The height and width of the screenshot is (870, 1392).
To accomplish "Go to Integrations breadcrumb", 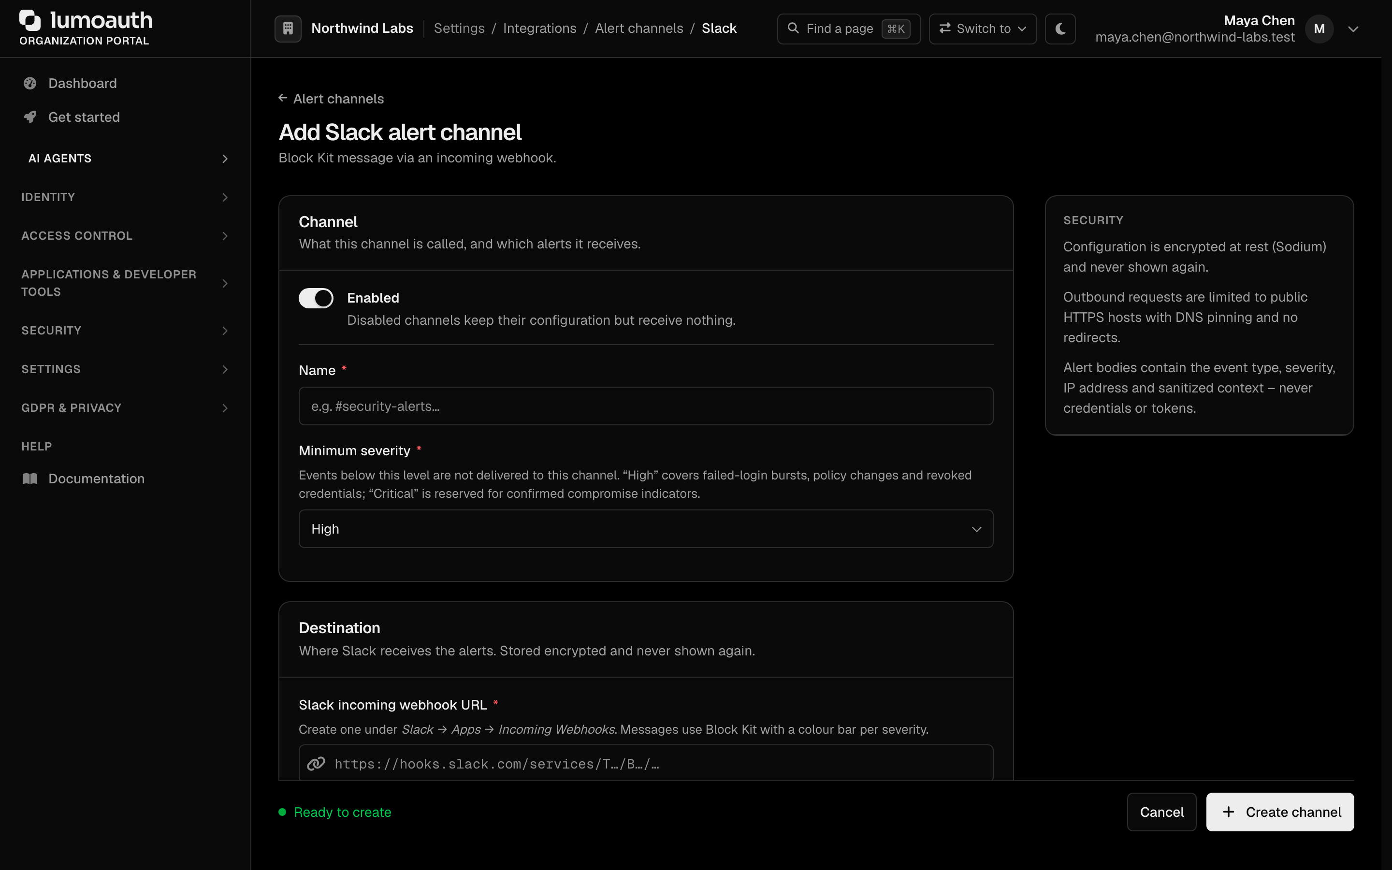I will click(539, 28).
